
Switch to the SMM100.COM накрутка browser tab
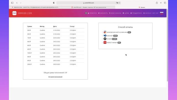tap(35, 7)
